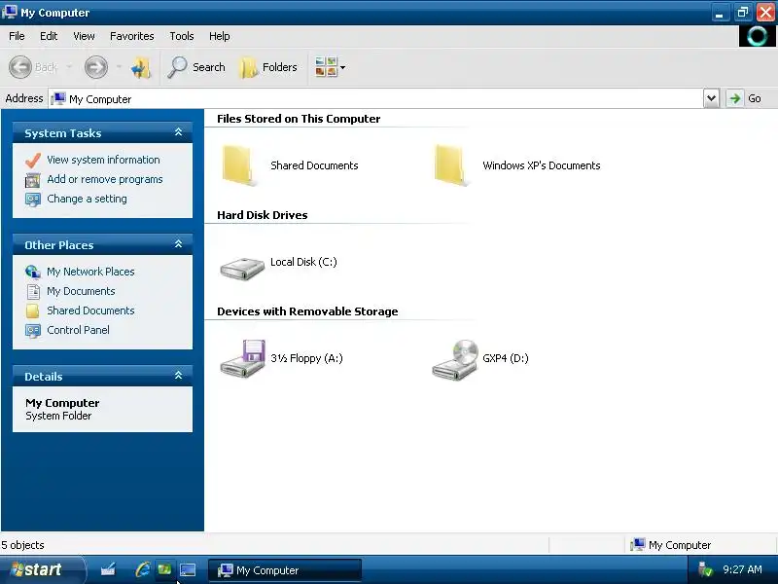Select the Local Disk (C:) drive icon
The image size is (778, 584).
pyautogui.click(x=242, y=269)
